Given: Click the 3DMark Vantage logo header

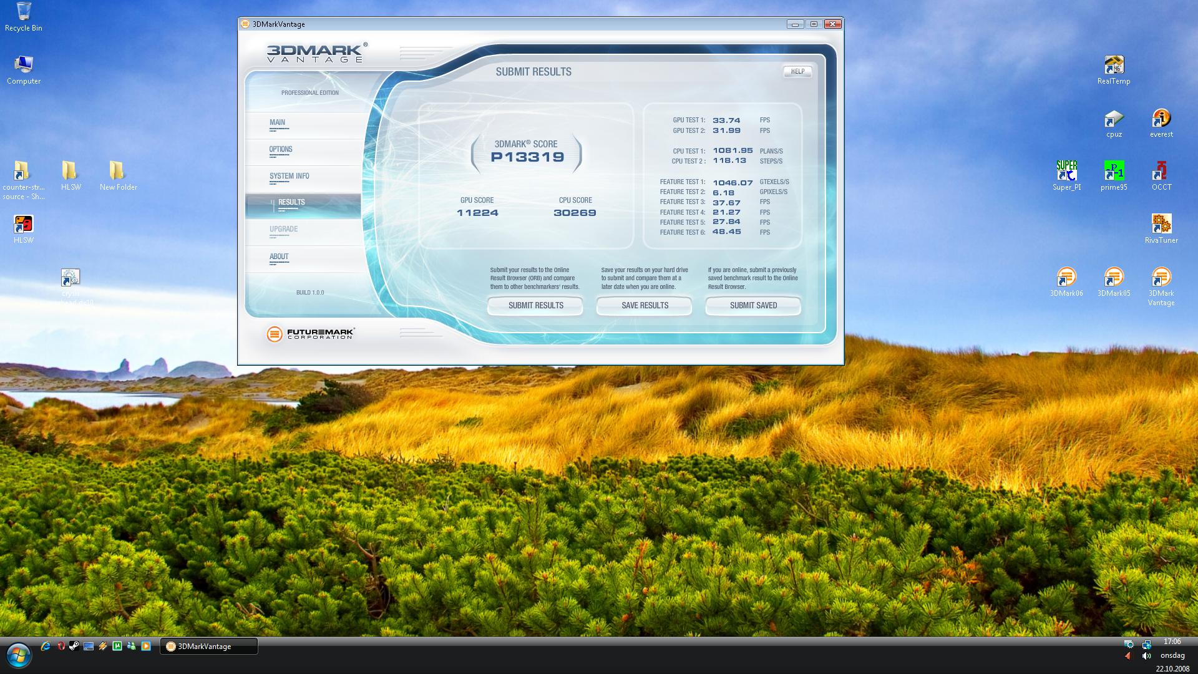Looking at the screenshot, I should click(x=316, y=52).
